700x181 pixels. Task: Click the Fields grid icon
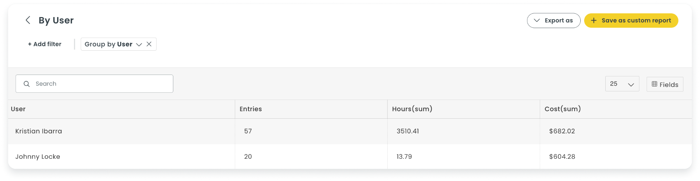coord(654,84)
